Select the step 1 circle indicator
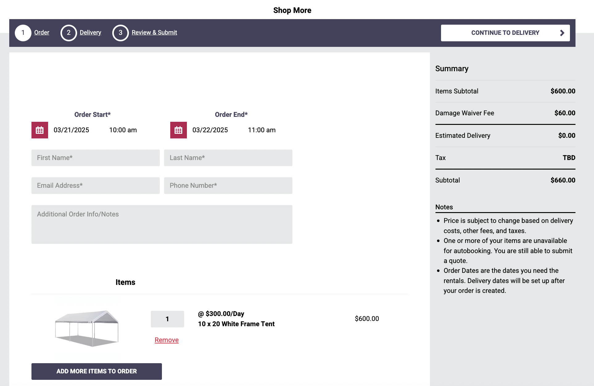 23,33
